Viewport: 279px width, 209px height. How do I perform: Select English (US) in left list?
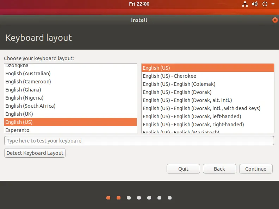pyautogui.click(x=70, y=122)
